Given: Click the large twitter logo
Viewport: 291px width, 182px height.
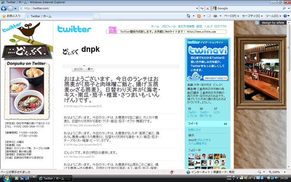Looking at the screenshot, I should [x=74, y=29].
